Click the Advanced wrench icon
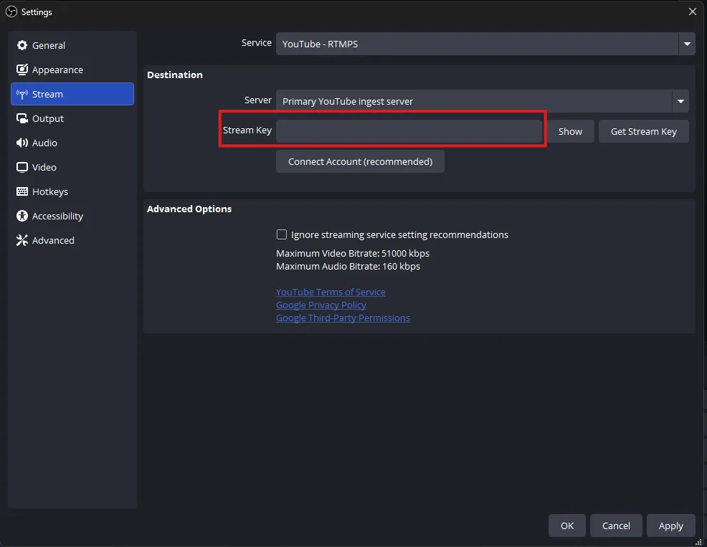Image resolution: width=707 pixels, height=547 pixels. (22, 240)
